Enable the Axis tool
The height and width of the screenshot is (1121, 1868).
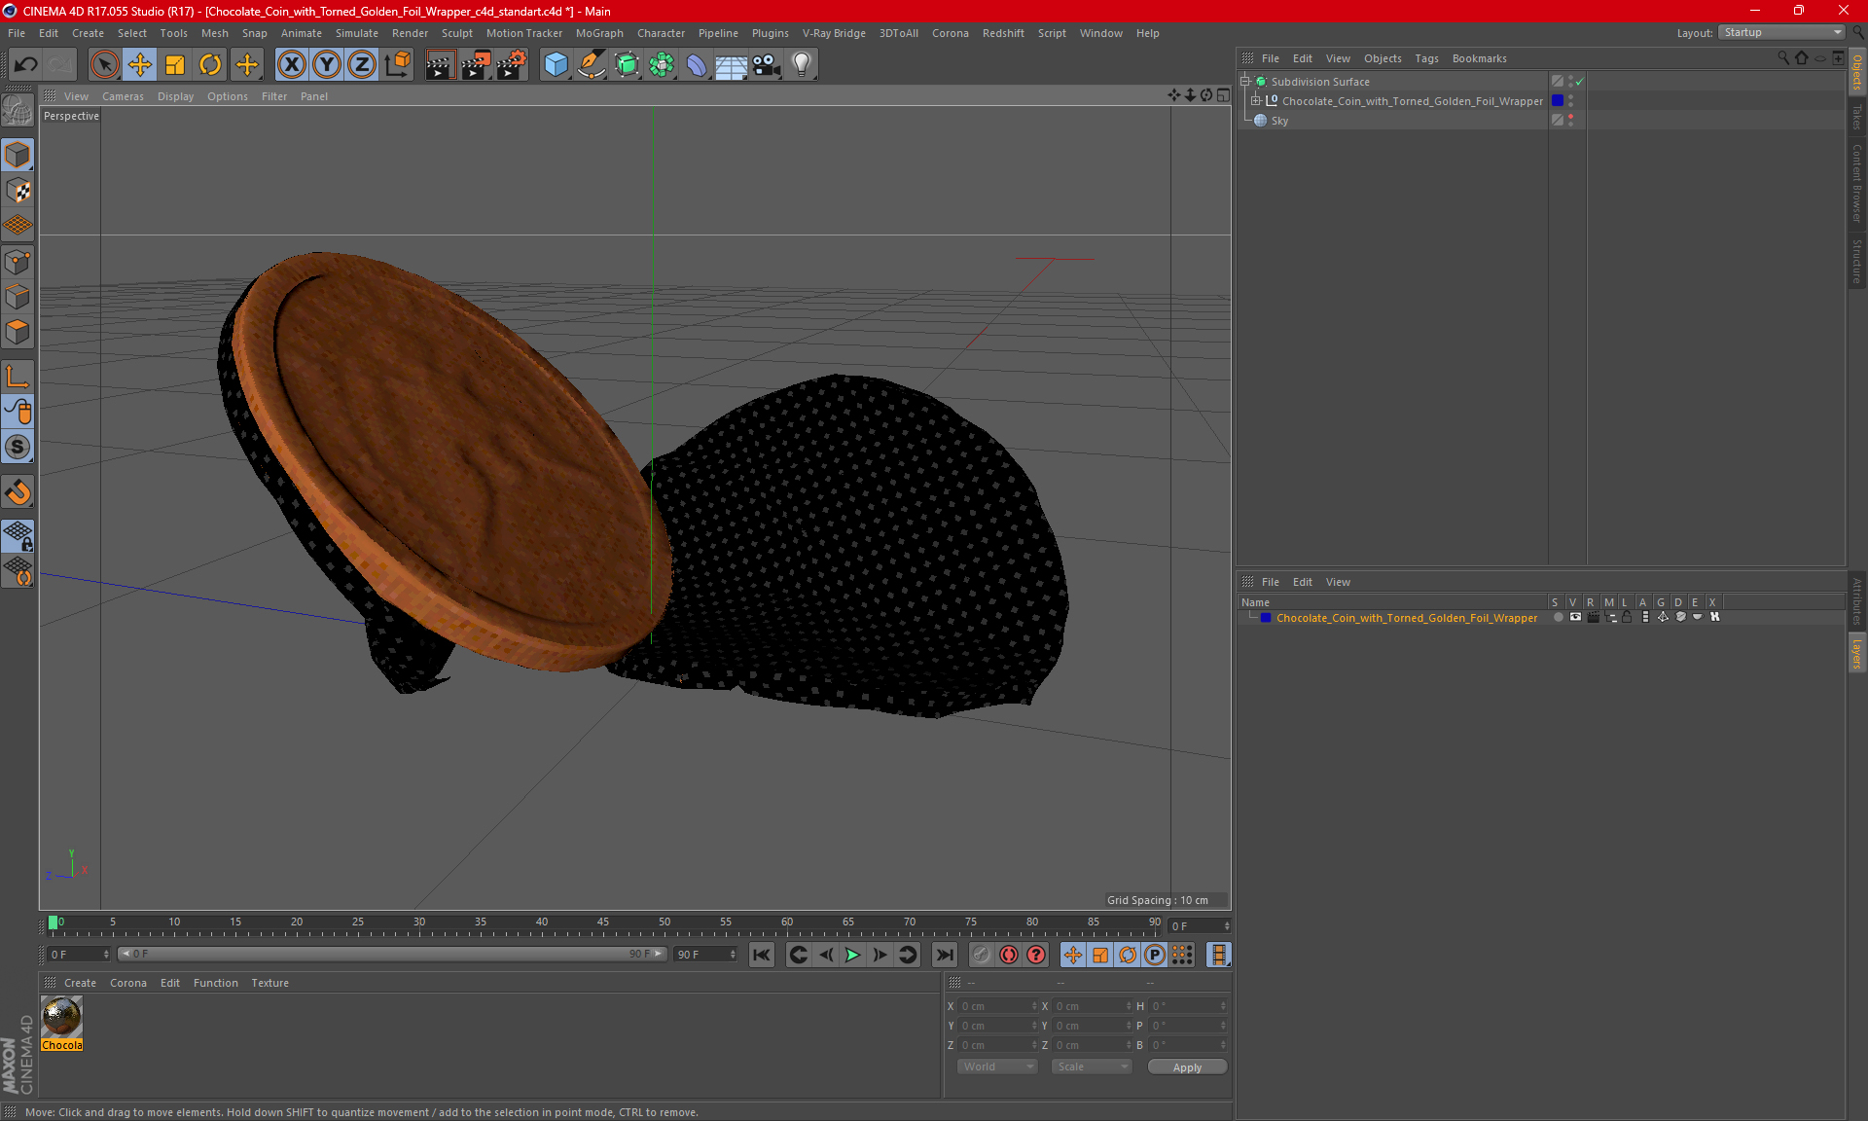[x=18, y=376]
